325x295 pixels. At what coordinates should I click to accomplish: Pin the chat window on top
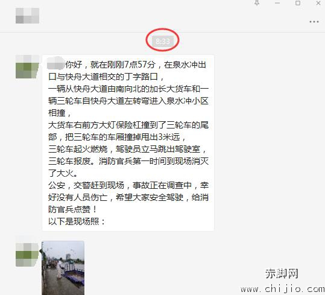tap(257, 3)
